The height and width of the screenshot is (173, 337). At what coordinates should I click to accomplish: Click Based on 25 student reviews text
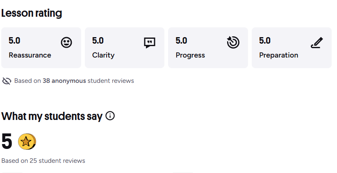point(43,161)
